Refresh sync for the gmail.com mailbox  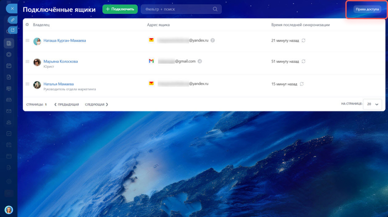click(x=303, y=62)
